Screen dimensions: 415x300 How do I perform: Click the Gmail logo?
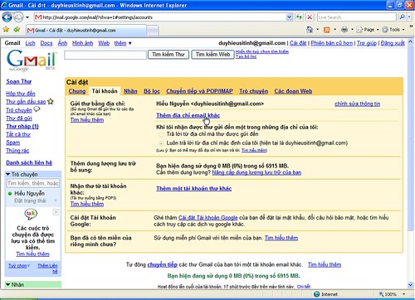coord(32,60)
